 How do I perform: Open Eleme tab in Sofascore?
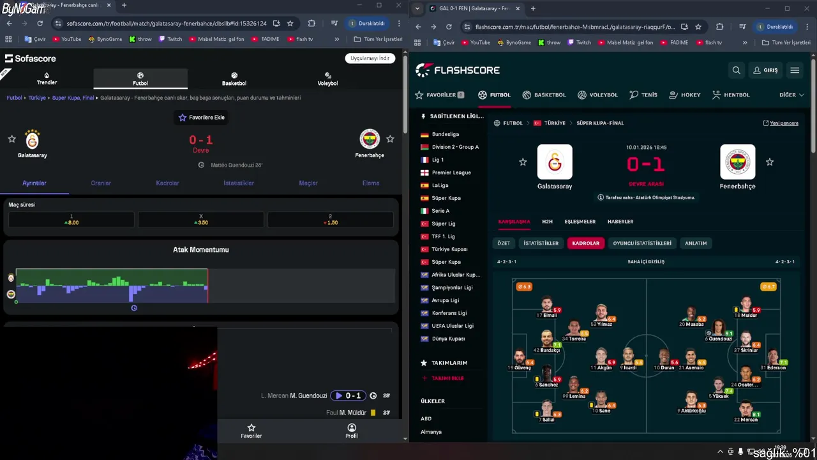coord(371,183)
